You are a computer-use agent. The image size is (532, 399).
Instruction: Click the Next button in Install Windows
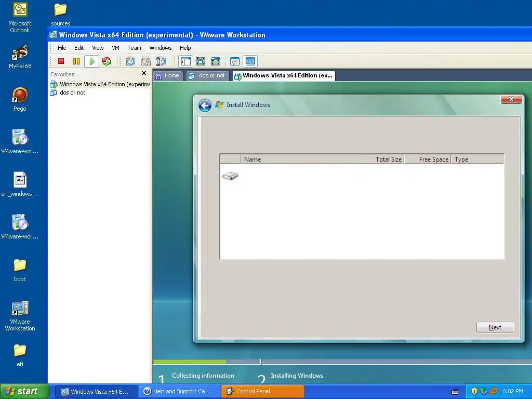click(x=495, y=327)
